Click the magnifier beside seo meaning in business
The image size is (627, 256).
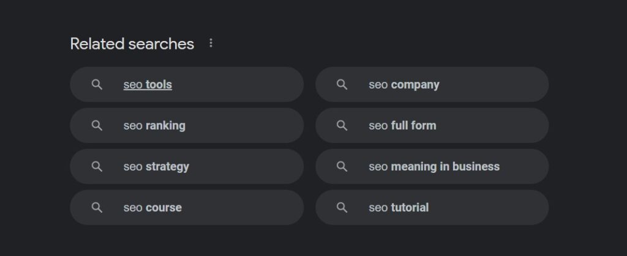(342, 166)
